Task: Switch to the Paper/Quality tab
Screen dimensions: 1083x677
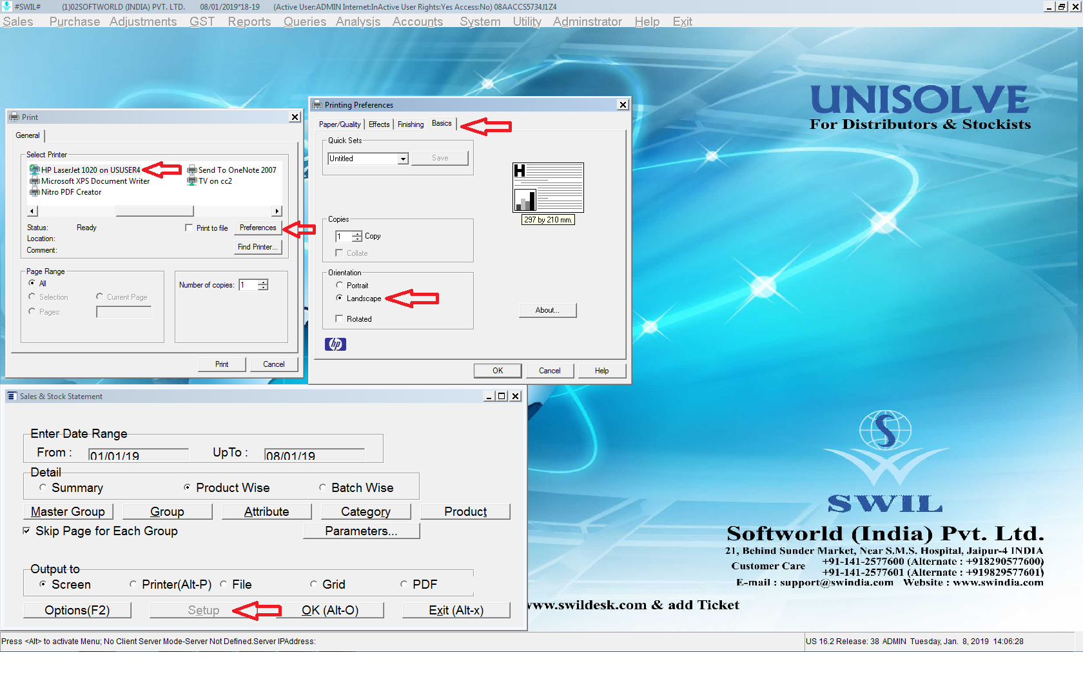Action: pos(340,124)
